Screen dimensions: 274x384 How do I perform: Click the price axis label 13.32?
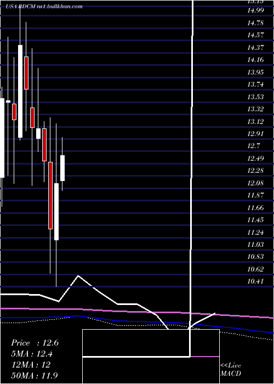[255, 109]
